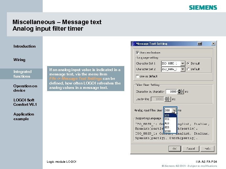Choose 100 ms in filter timer list
Screen dimensions: 226x169
pyautogui.click(x=170, y=115)
